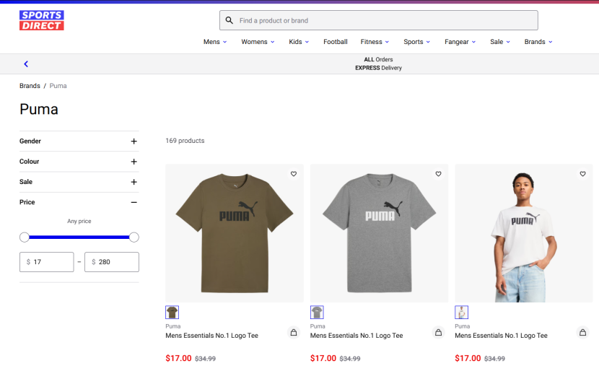Favorite the olive Puma tee with the heart
The width and height of the screenshot is (599, 371).
click(294, 174)
